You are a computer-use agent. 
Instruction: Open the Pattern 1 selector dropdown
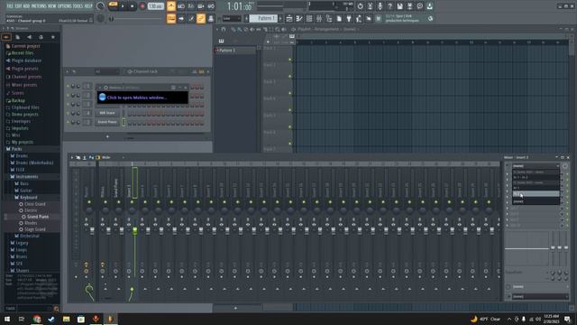pos(263,18)
